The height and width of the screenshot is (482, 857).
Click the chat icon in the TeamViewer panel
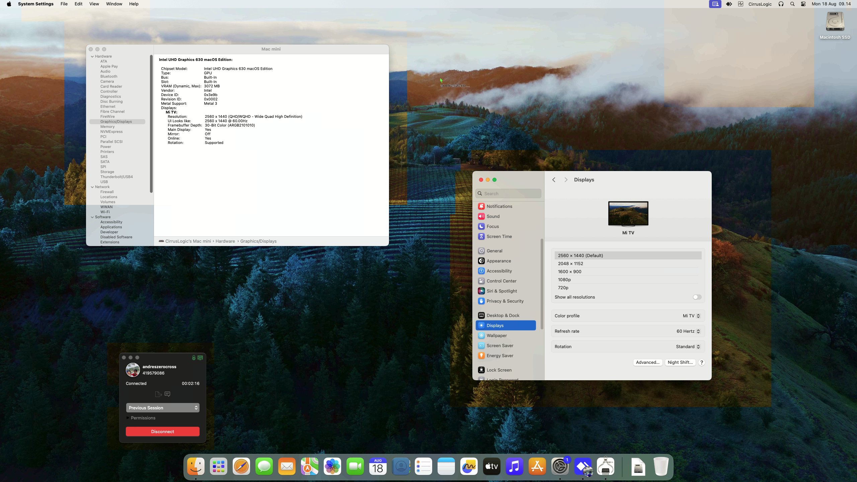(167, 394)
